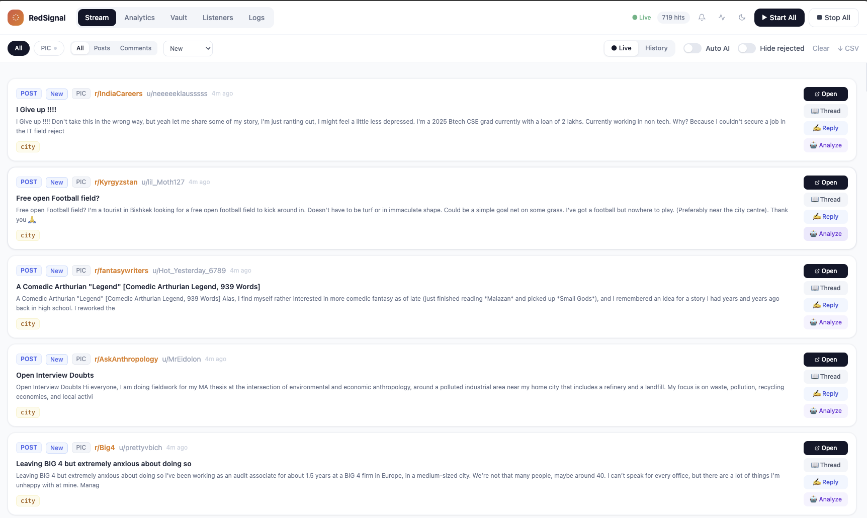Analyze the I Give up post
The image size is (867, 518).
(x=826, y=145)
